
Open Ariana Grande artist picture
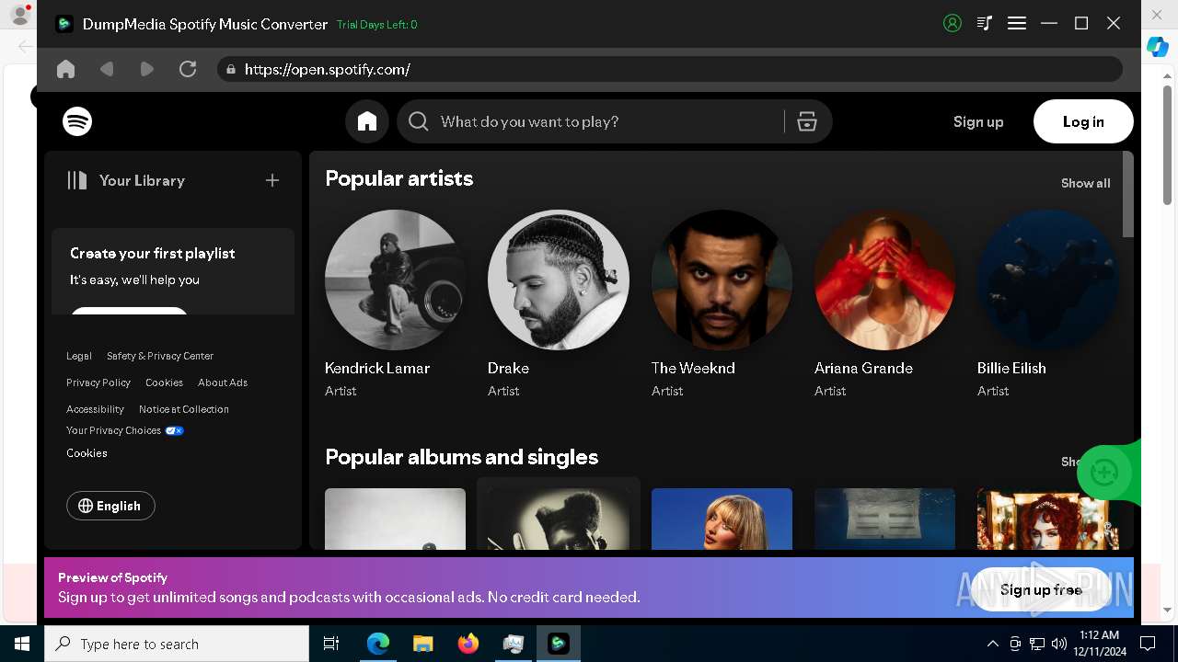884,280
